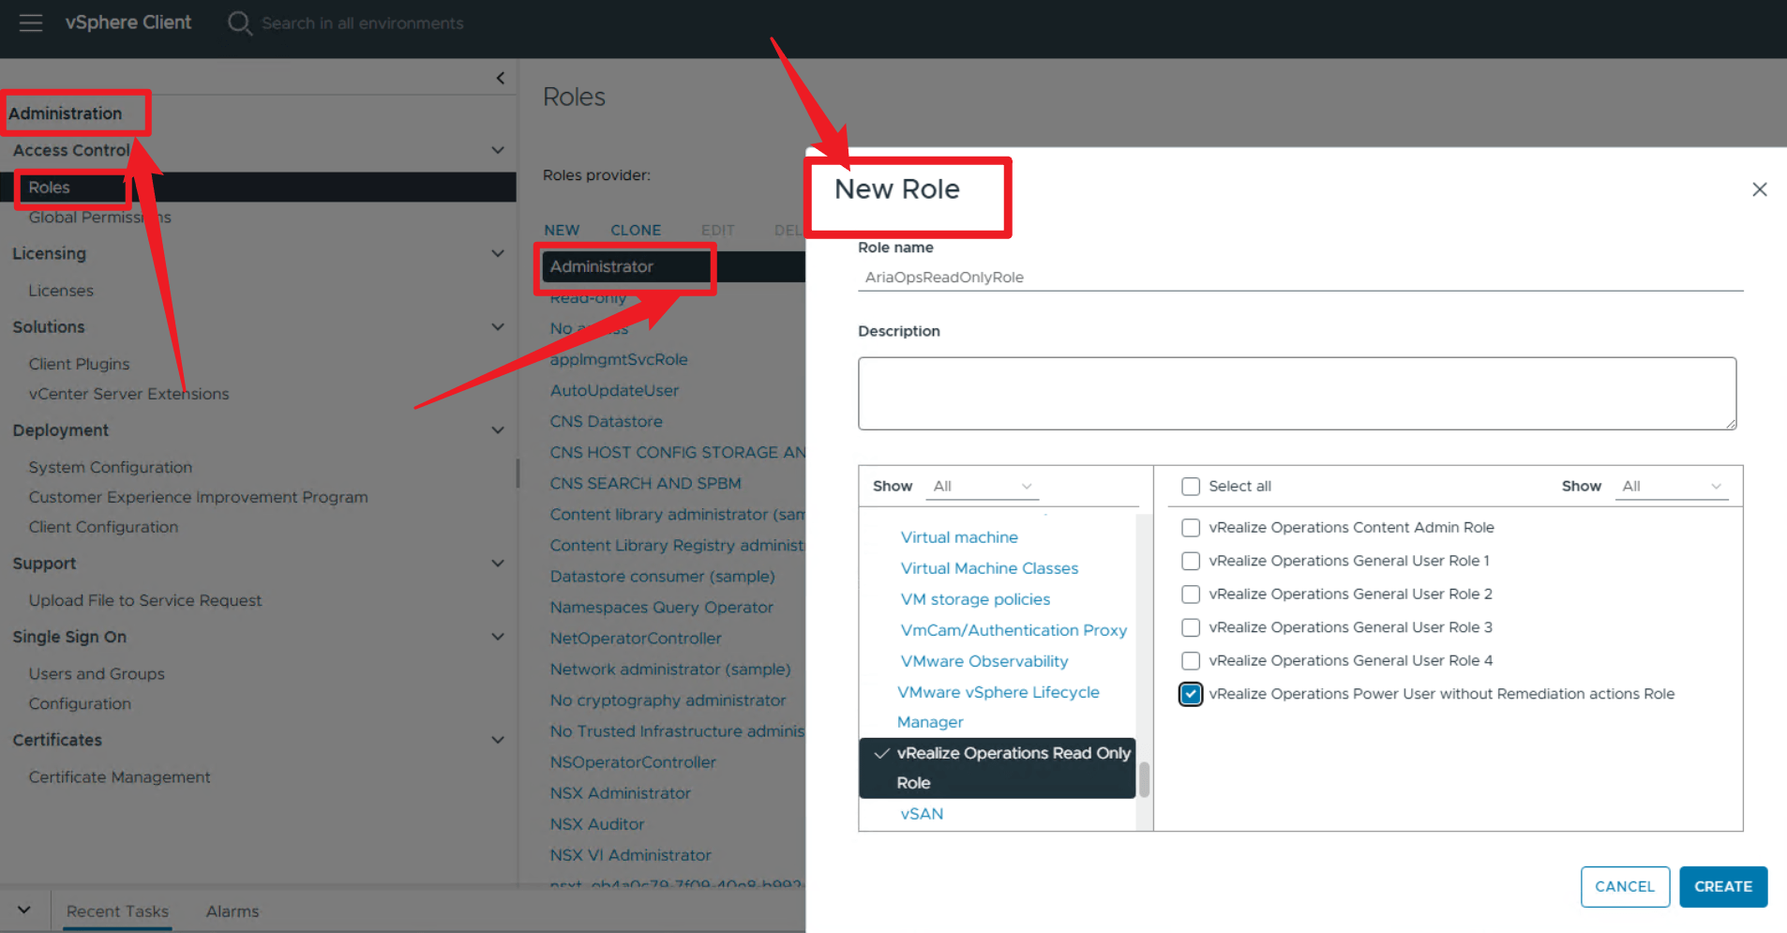The width and height of the screenshot is (1787, 933).
Task: Click EDIT in the Roles toolbar
Action: (x=717, y=230)
